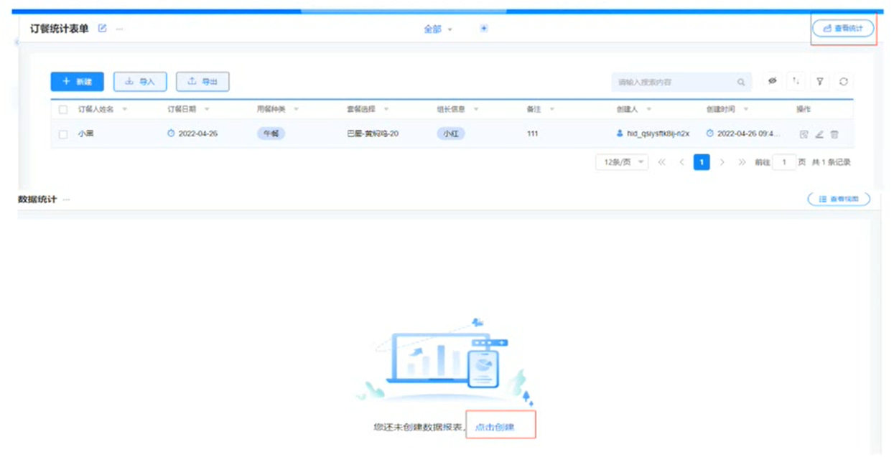The width and height of the screenshot is (894, 457).
Task: Select page 1 in pagination
Action: tap(702, 162)
